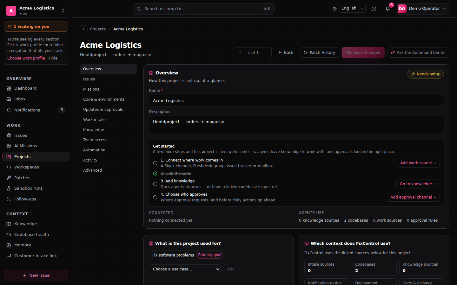Screen dimensions: 457x285
Task: Click the Add approval channel button
Action: [413, 197]
